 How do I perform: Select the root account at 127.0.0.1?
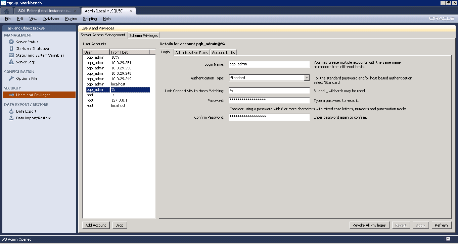pos(118,100)
